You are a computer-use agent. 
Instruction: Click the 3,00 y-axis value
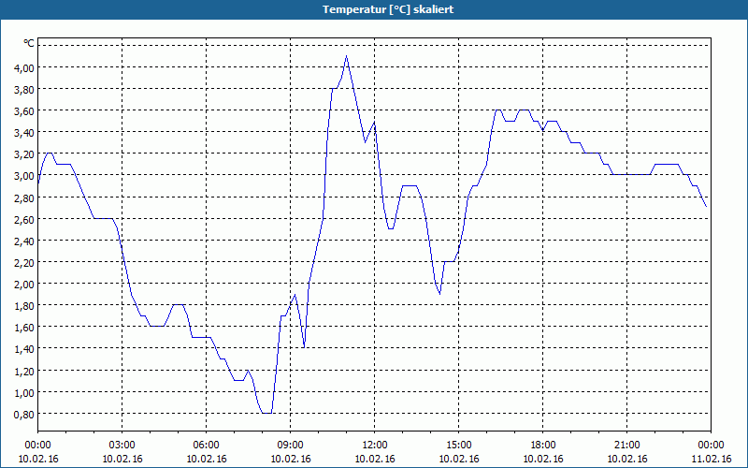[x=24, y=176]
